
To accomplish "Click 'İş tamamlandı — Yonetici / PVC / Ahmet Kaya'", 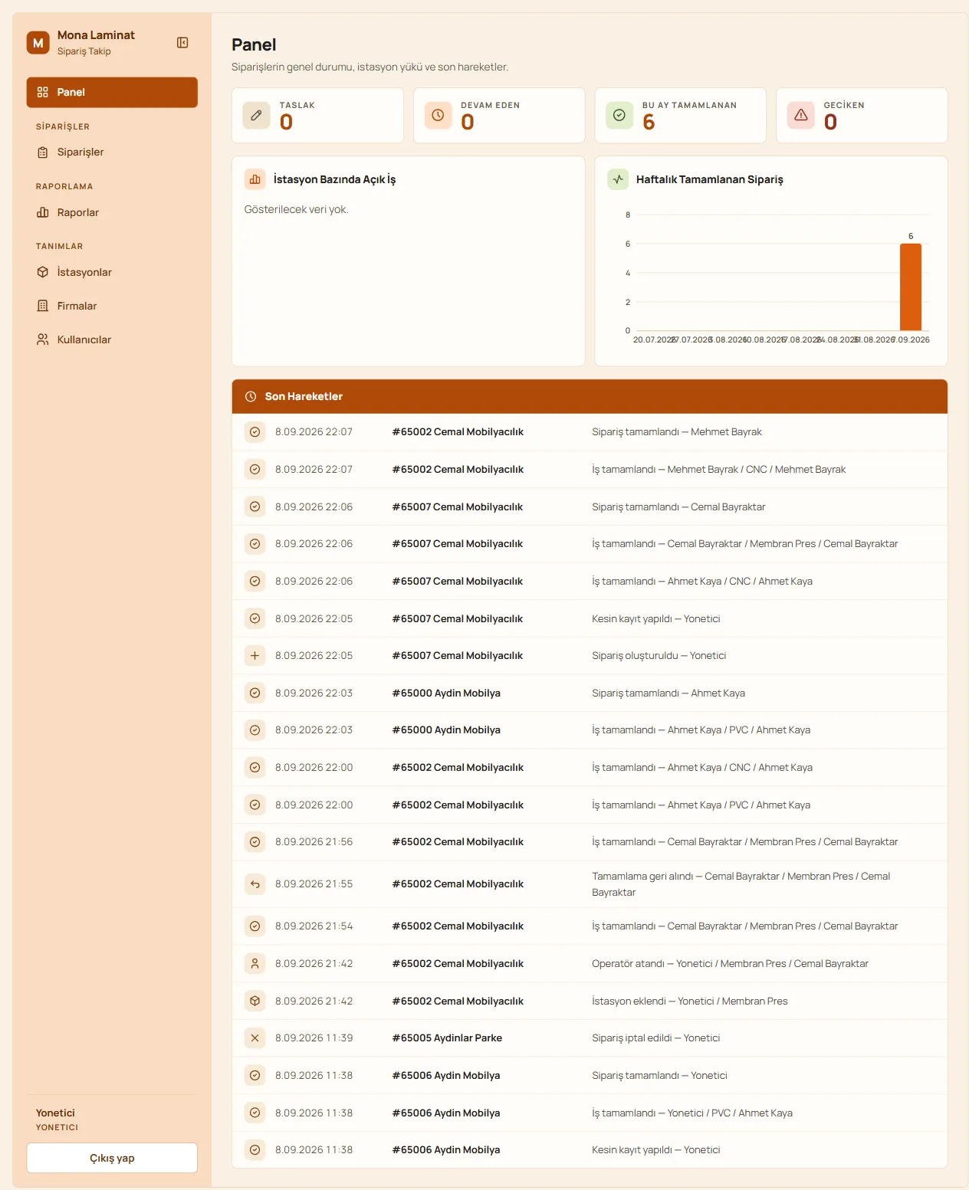I will (692, 1113).
